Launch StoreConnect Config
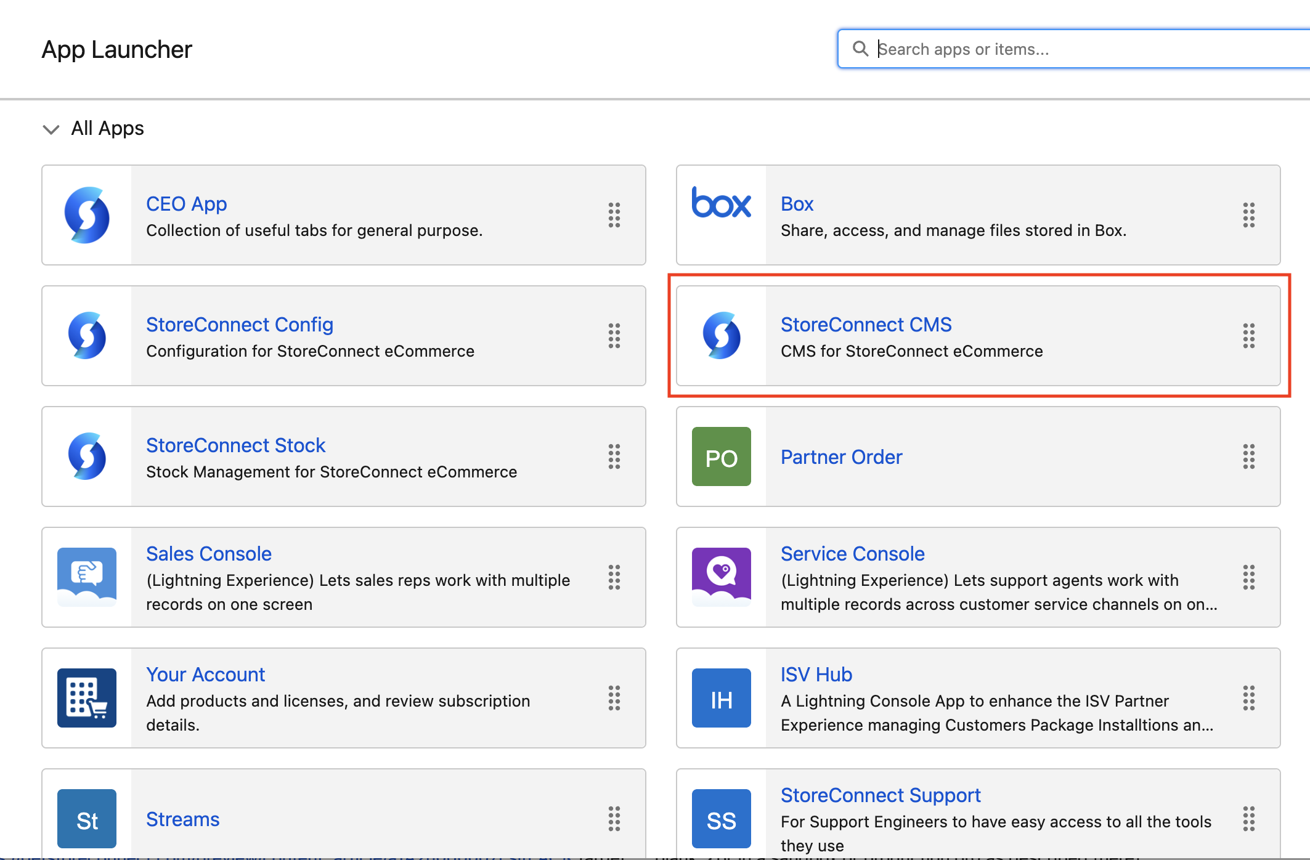Viewport: 1310px width, 860px height. tap(240, 325)
